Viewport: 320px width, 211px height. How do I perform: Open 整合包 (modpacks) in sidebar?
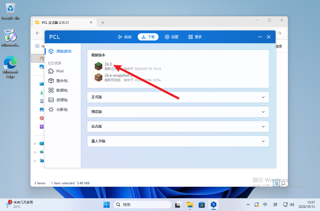pyautogui.click(x=63, y=81)
